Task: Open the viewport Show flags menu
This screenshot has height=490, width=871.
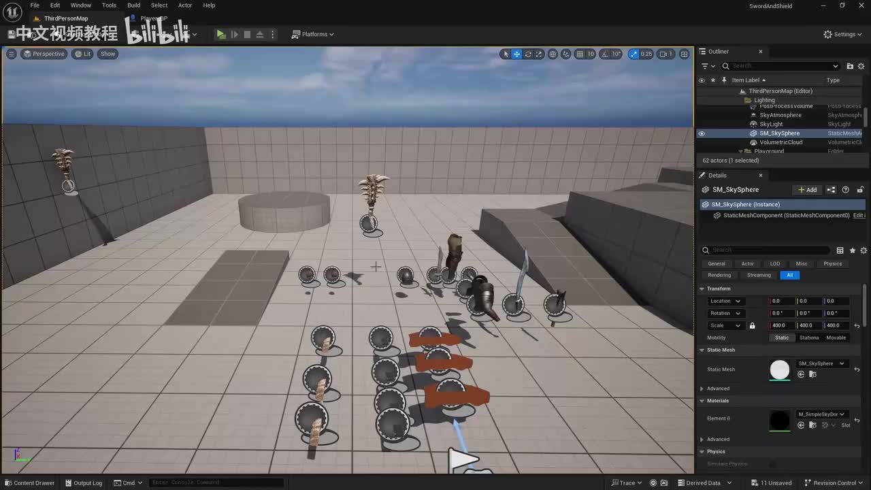Action: point(108,54)
